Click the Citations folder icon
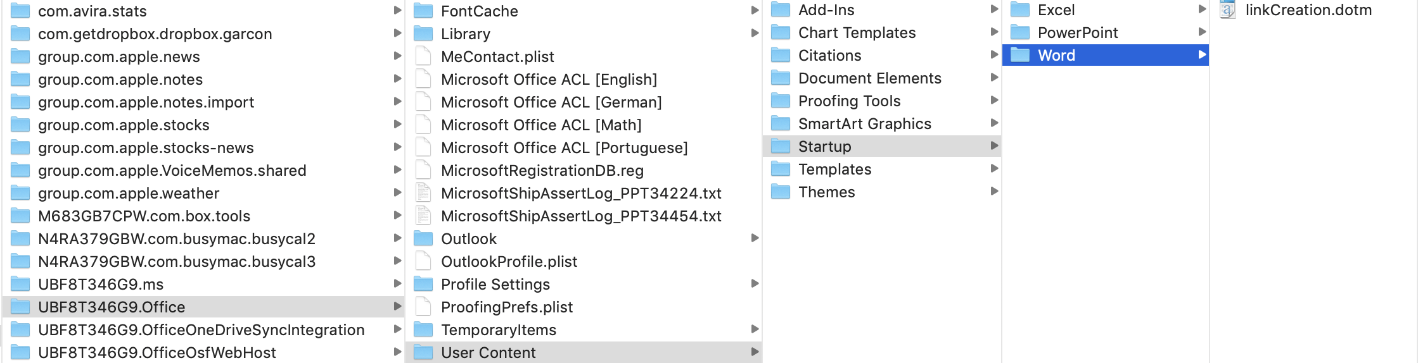This screenshot has width=1418, height=363. pyautogui.click(x=781, y=55)
